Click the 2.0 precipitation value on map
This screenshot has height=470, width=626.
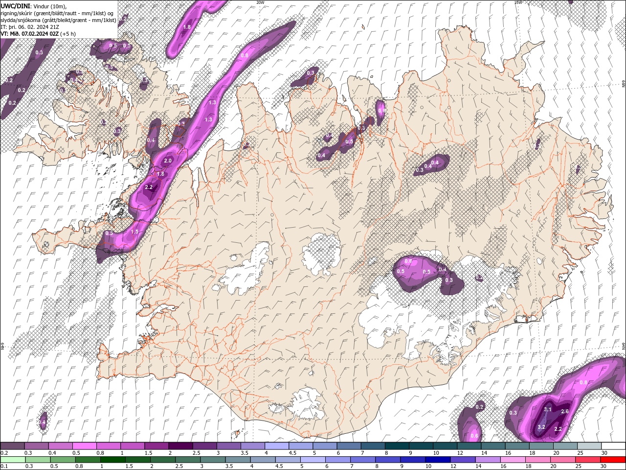point(168,161)
